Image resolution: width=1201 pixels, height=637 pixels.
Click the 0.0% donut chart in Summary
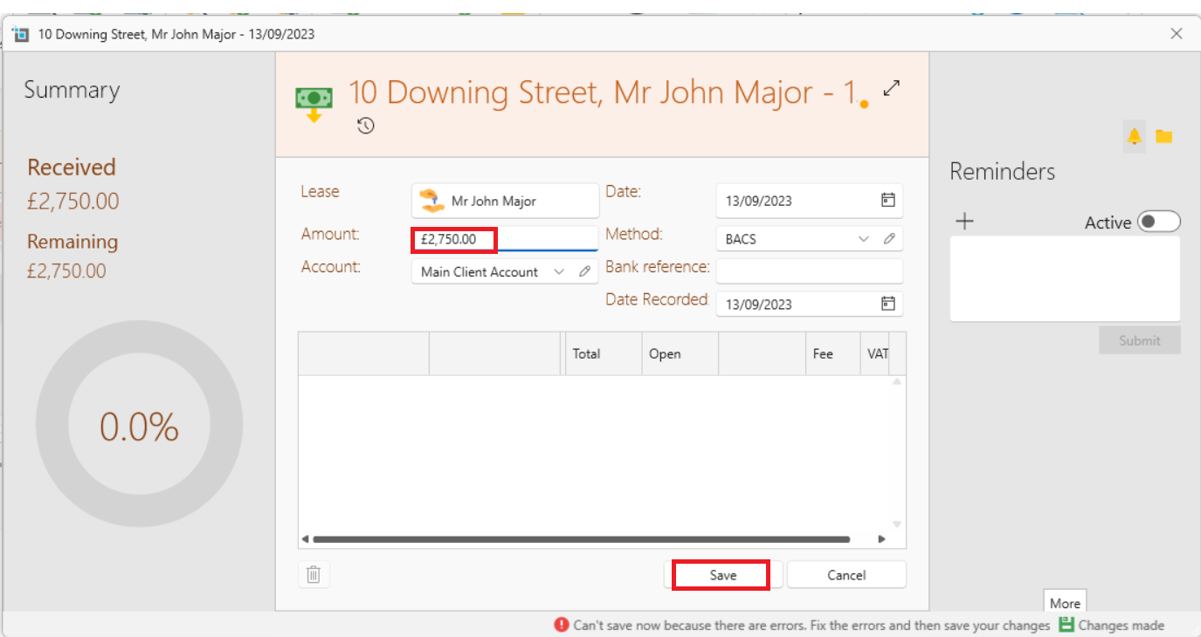139,424
